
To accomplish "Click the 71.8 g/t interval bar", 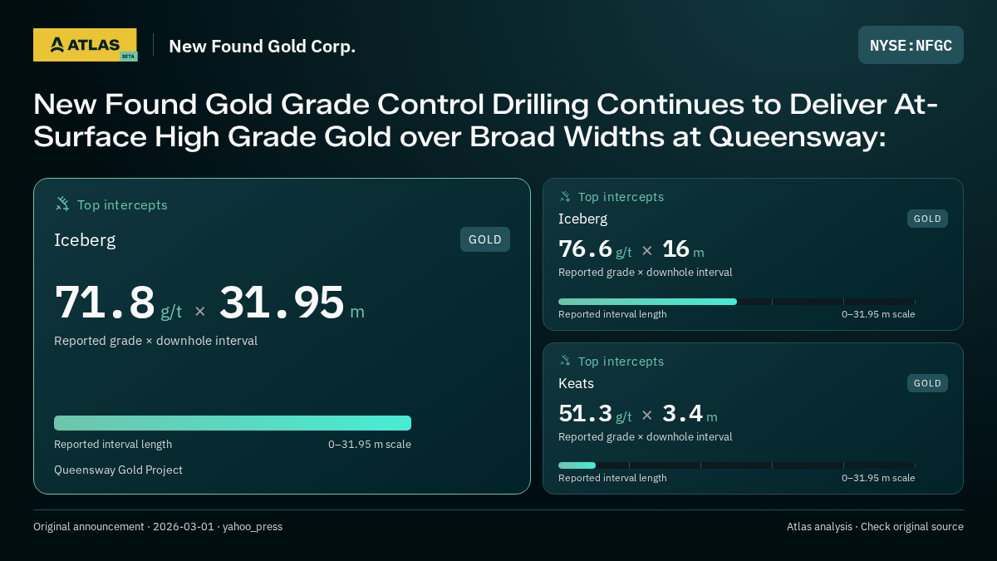I will click(x=233, y=423).
